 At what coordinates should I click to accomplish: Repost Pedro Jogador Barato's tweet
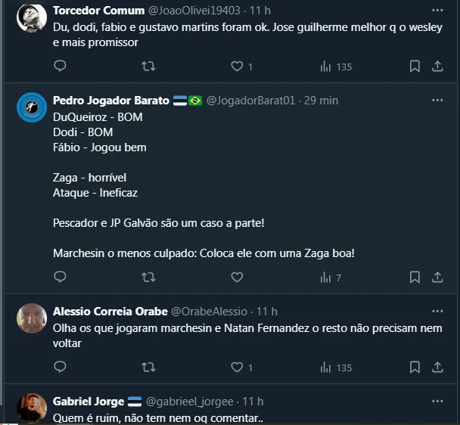(148, 278)
